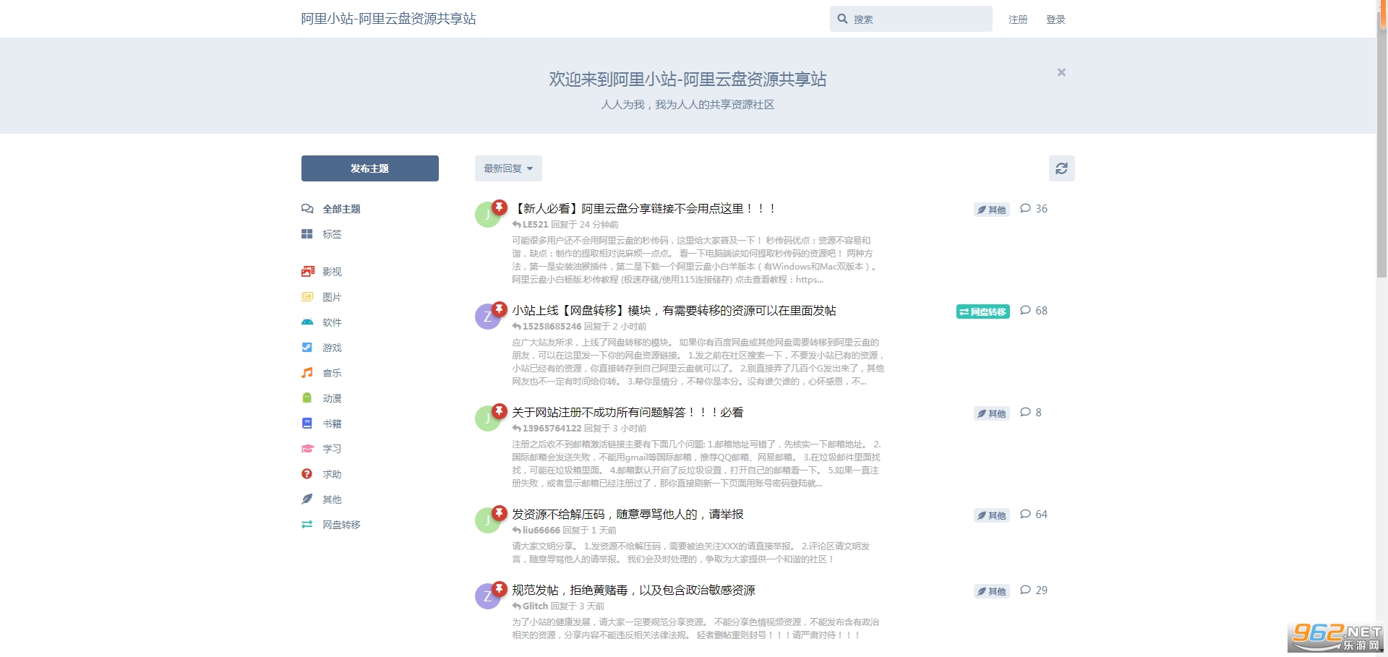
Task: Click the refresh icon button
Action: 1061,168
